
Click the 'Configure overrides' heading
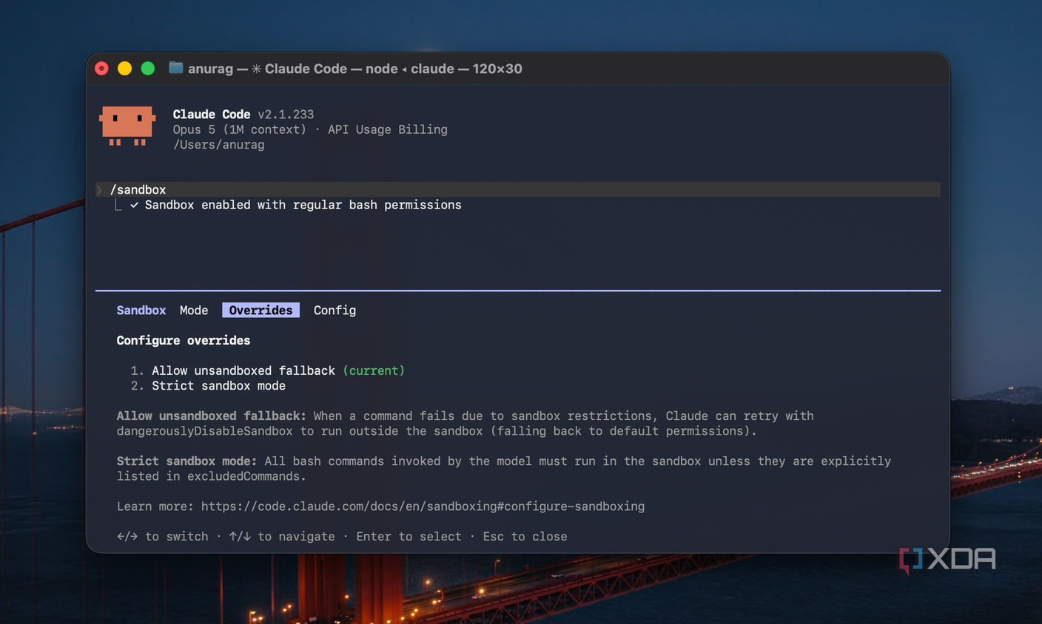[183, 341]
